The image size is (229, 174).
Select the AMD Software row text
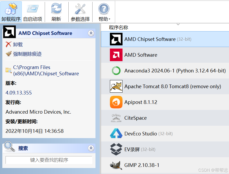(141, 55)
